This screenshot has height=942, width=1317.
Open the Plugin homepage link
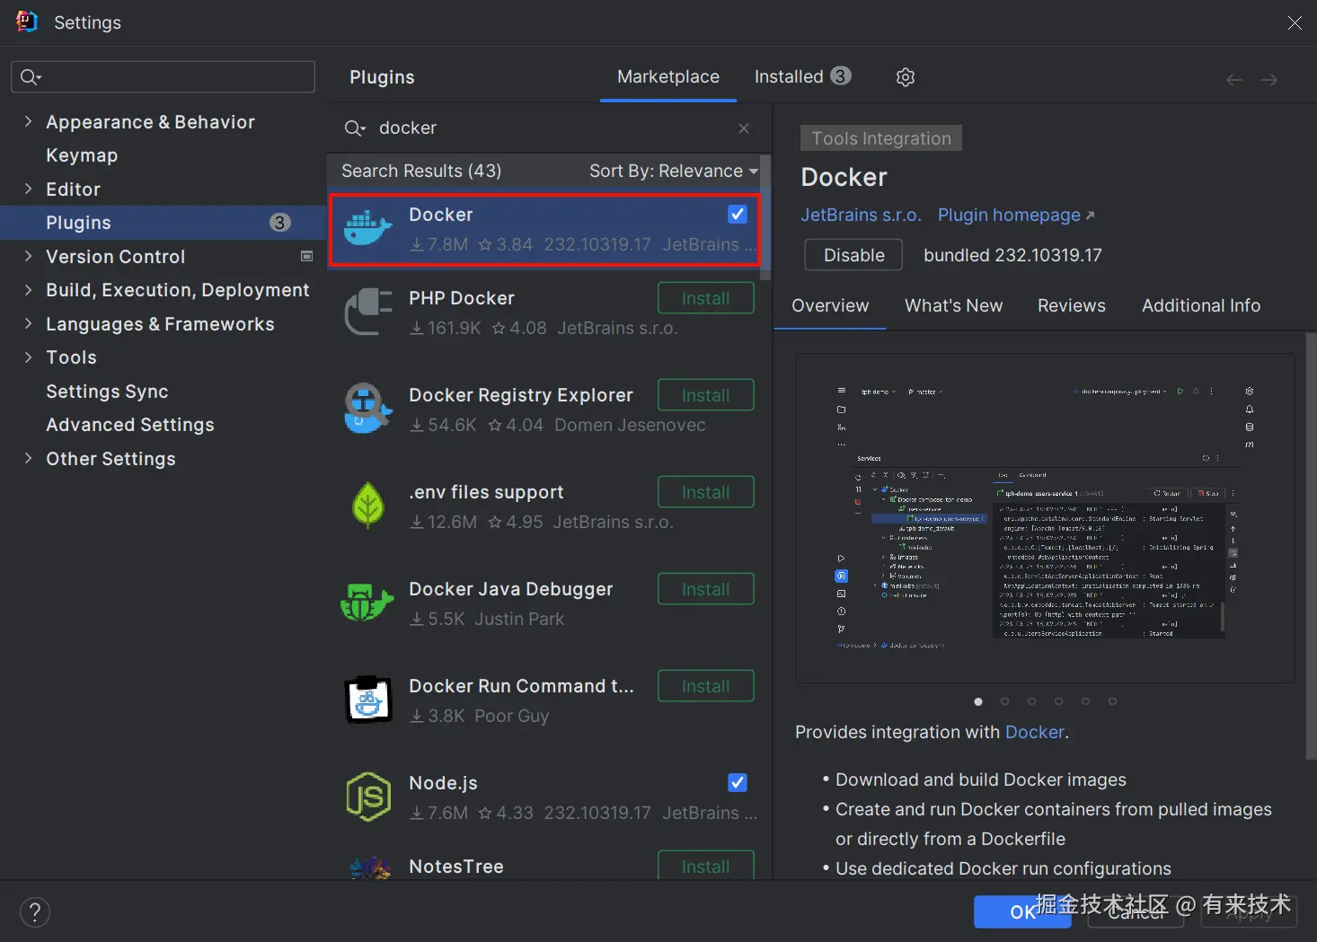pos(1016,215)
